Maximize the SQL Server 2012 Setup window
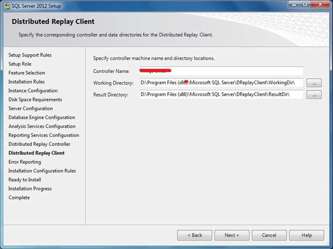The height and width of the screenshot is (249, 333). 305,5
